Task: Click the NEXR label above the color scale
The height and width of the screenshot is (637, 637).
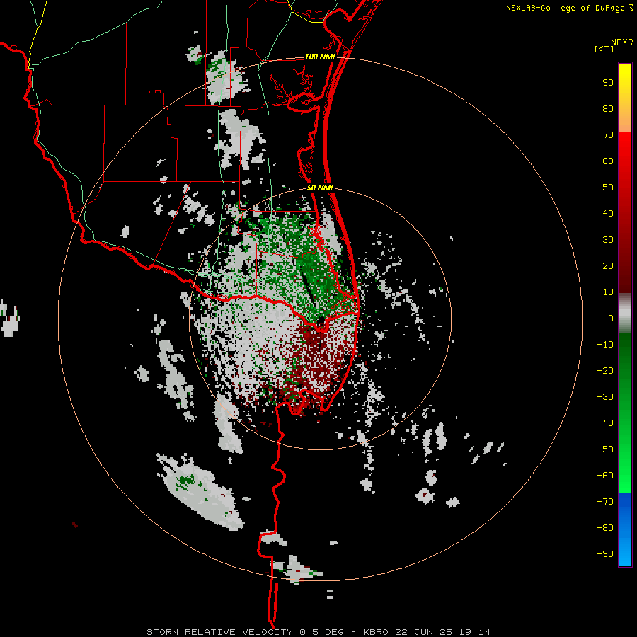Action: coord(622,42)
